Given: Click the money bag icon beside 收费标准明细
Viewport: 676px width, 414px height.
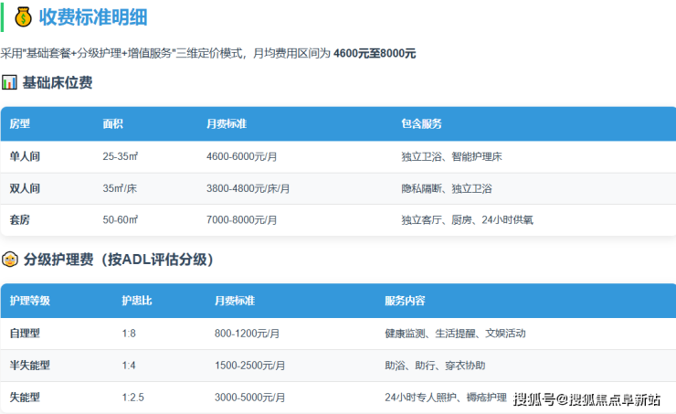Looking at the screenshot, I should click(x=23, y=17).
